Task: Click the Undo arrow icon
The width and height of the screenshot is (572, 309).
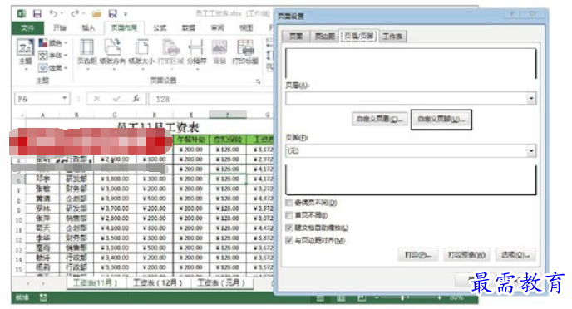Action: coord(53,13)
